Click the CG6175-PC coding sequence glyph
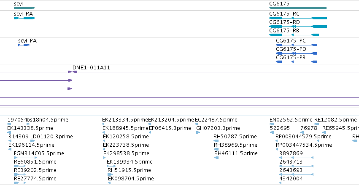The image size is (359, 185). 297,45
